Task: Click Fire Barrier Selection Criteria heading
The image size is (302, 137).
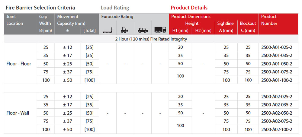Action: (x=40, y=8)
